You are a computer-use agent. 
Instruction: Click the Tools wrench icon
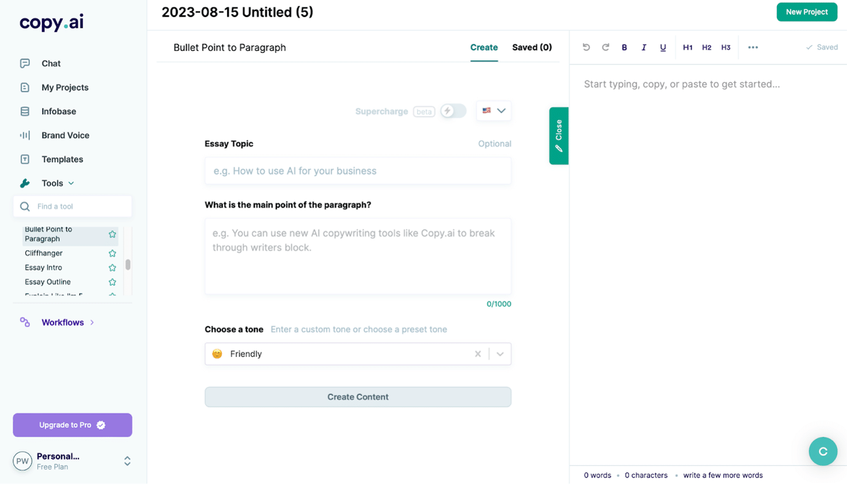(25, 183)
